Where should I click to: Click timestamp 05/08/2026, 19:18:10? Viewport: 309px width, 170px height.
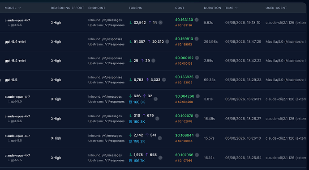(243, 23)
